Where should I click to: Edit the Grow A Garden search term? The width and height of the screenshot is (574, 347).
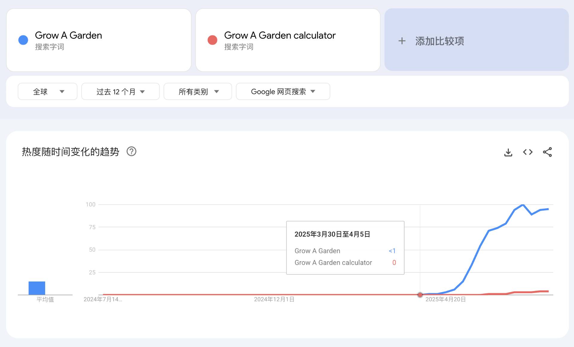99,40
